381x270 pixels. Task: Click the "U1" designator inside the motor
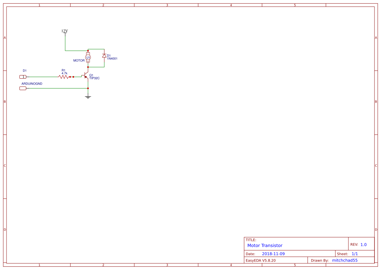88,58
